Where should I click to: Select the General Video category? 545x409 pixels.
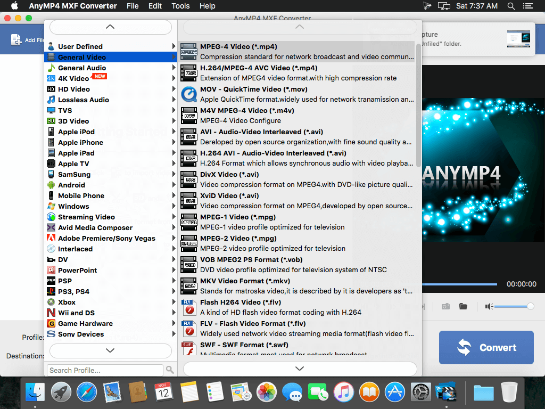[x=111, y=57]
